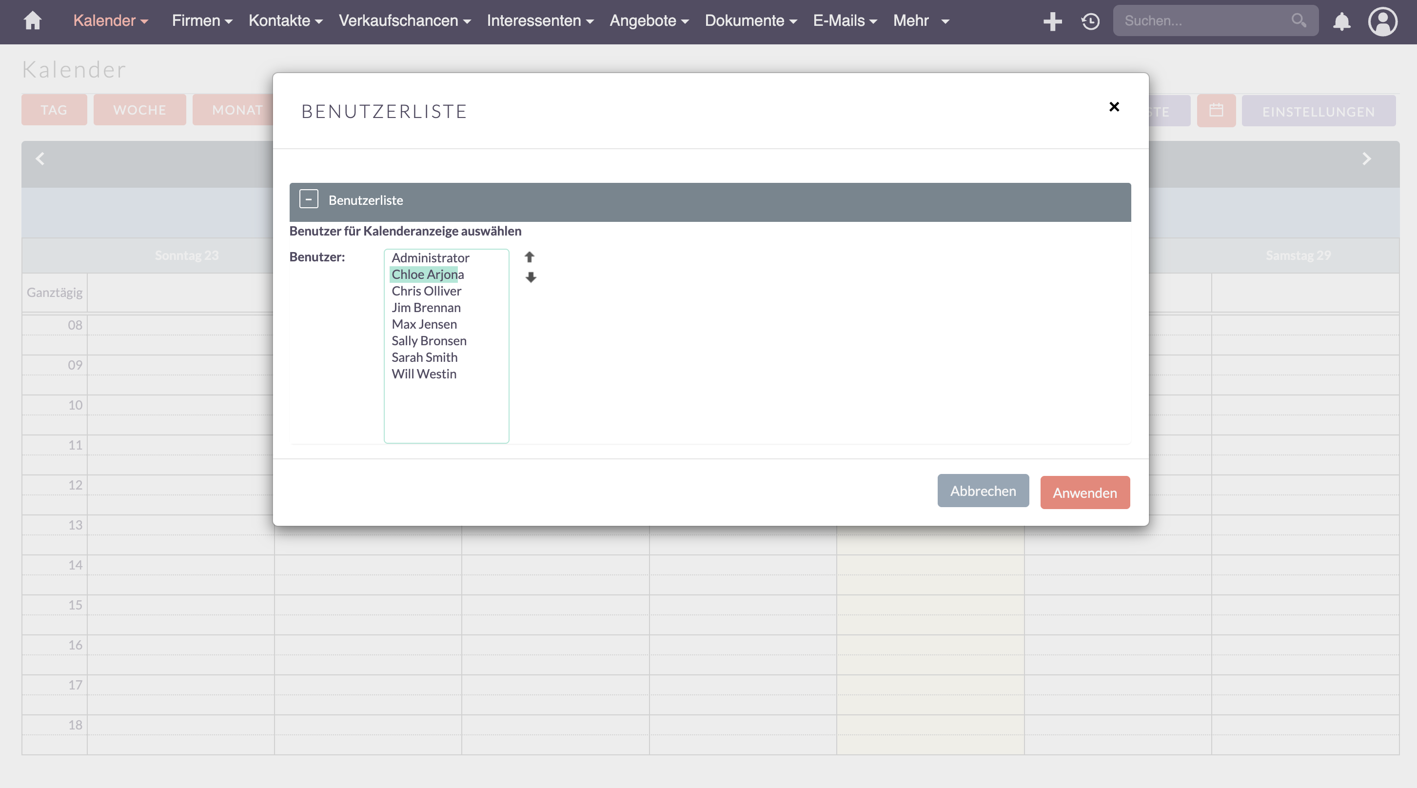Viewport: 1417px width, 788px height.
Task: Open the user profile avatar menu
Action: click(1382, 21)
